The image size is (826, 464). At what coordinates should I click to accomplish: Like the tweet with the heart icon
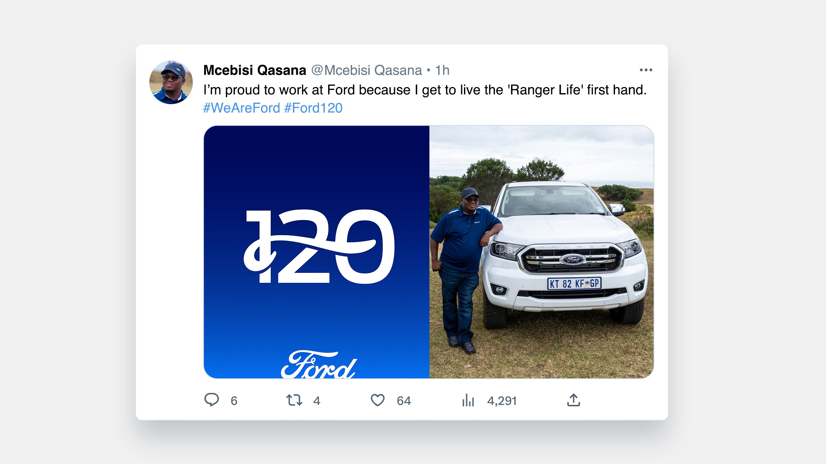click(378, 400)
